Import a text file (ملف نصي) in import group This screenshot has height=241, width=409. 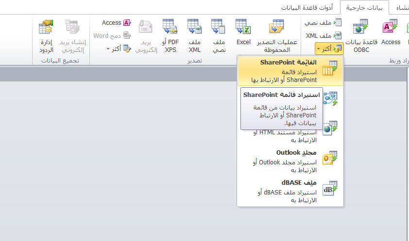coord(323,23)
